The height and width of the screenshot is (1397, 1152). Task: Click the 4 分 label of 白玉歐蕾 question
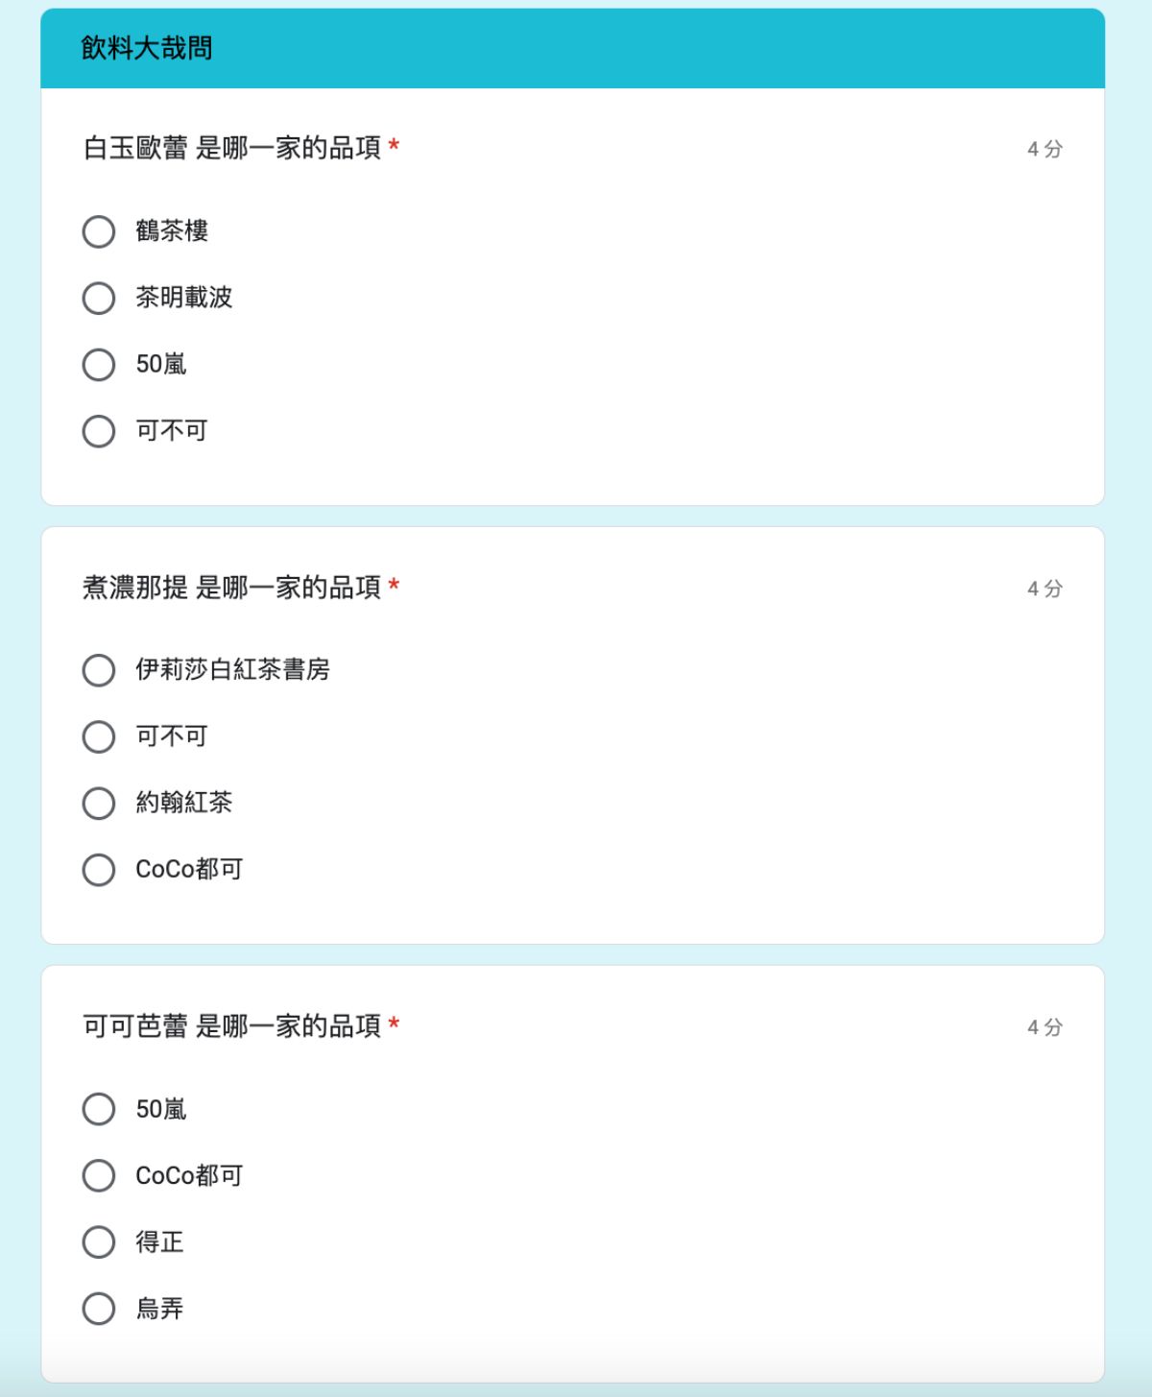pyautogui.click(x=1044, y=149)
